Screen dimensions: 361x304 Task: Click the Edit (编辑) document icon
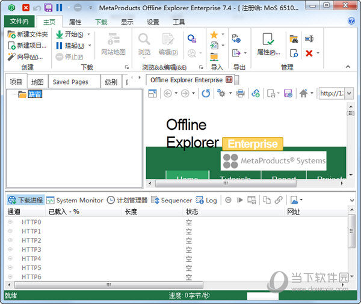point(168,39)
